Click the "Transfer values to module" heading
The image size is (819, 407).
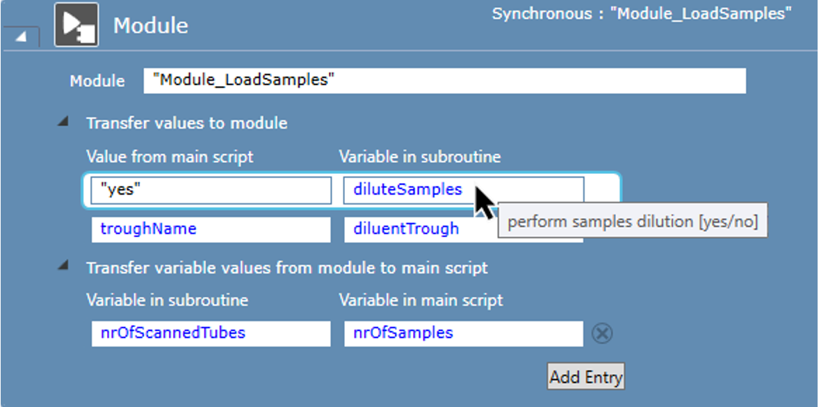coord(186,123)
